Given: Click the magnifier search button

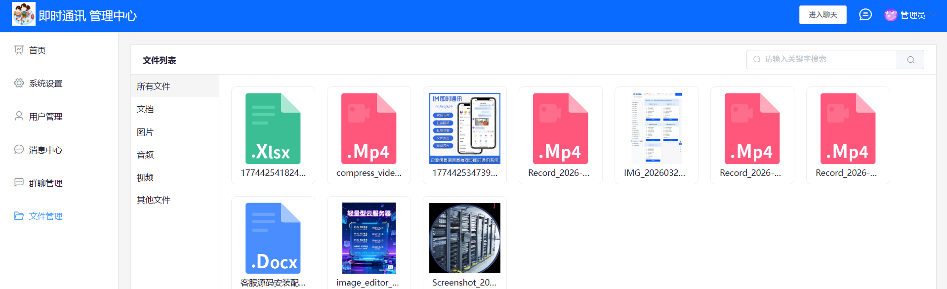Looking at the screenshot, I should click(910, 60).
